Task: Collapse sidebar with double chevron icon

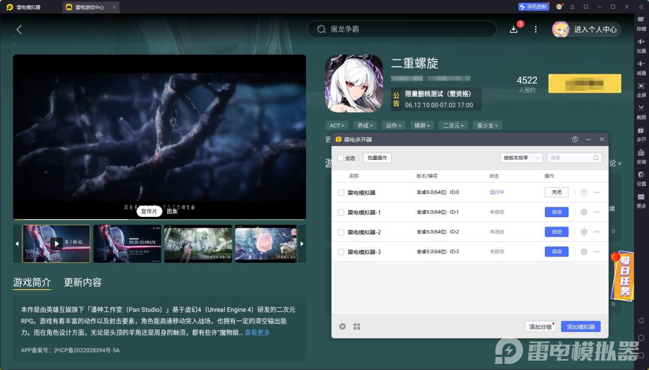Action: (641, 7)
